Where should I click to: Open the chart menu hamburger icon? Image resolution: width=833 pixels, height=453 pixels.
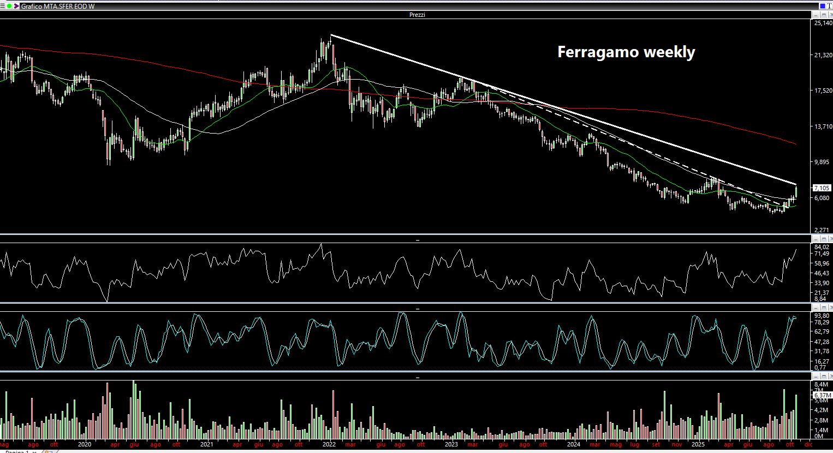tap(3, 6)
